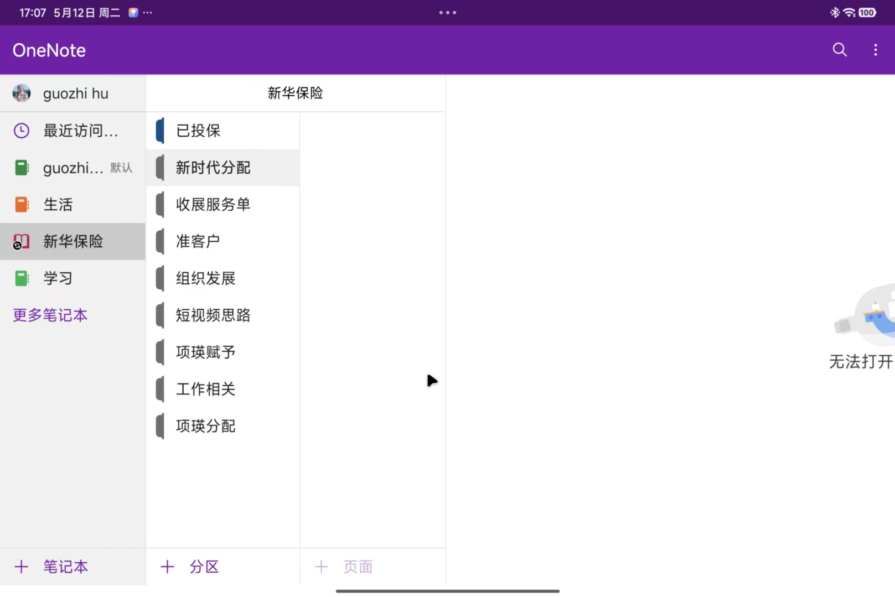Click the 默认 badge next to guozhi
This screenshot has height=597, width=895.
[x=121, y=168]
